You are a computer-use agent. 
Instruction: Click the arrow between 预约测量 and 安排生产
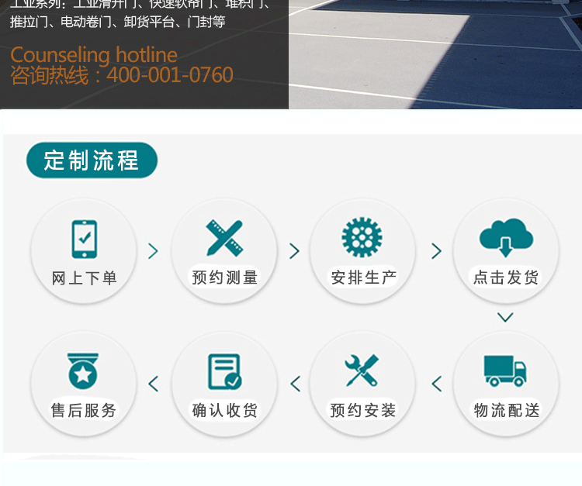[294, 251]
